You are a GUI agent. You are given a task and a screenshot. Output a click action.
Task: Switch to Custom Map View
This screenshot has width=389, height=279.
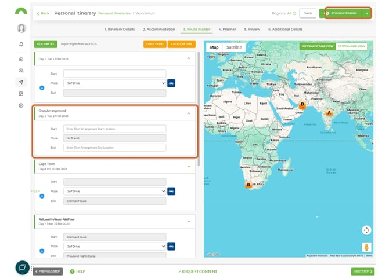pos(351,46)
